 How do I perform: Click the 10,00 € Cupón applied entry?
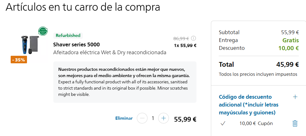click(256, 123)
